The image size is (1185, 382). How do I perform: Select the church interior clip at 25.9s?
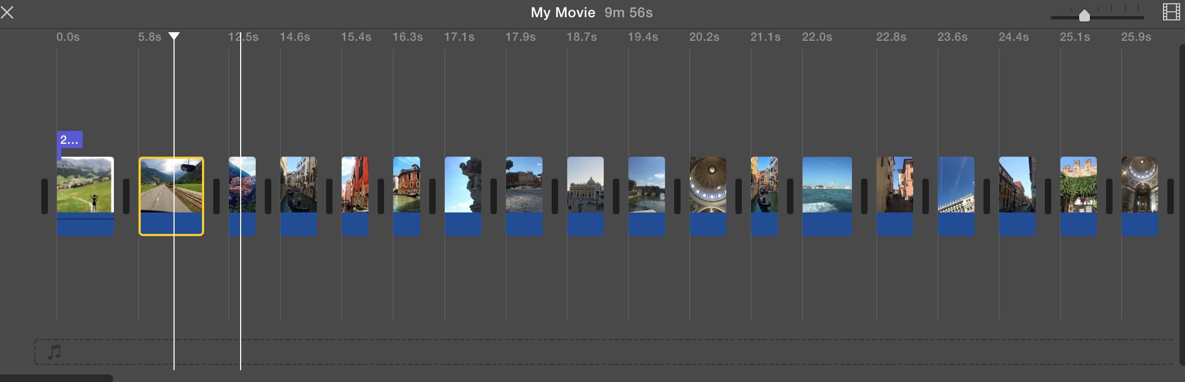[1140, 196]
